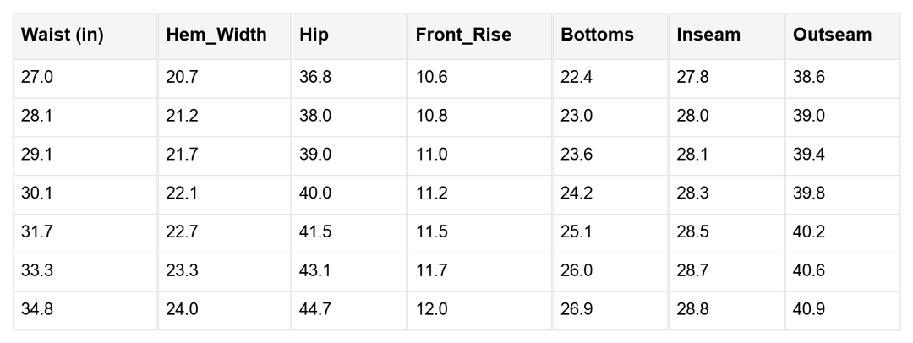This screenshot has height=343, width=913.
Task: Click the Bottoms column header
Action: click(x=610, y=36)
